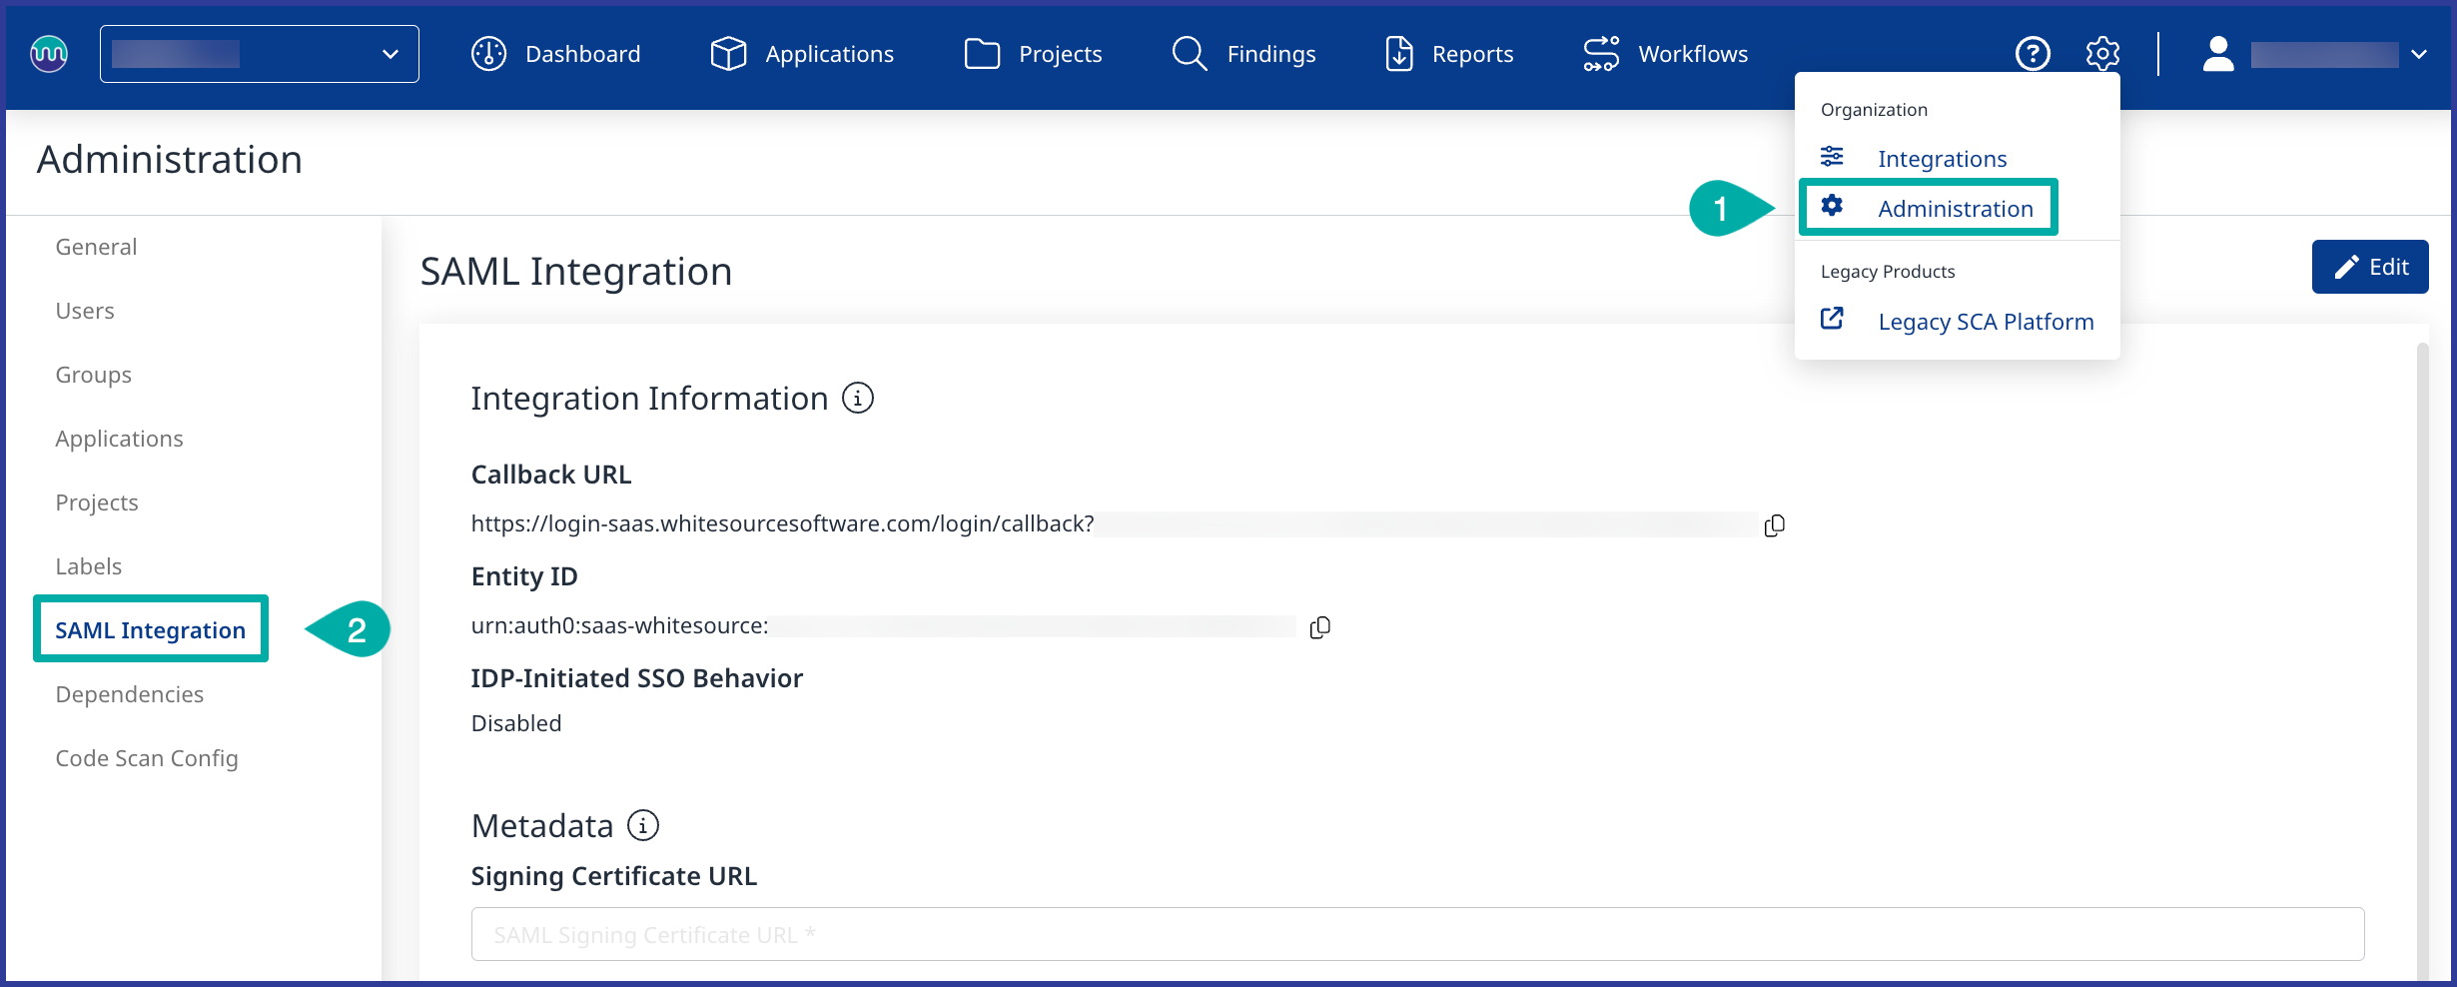
Task: Open the Workflows navigation item
Action: point(1665,54)
